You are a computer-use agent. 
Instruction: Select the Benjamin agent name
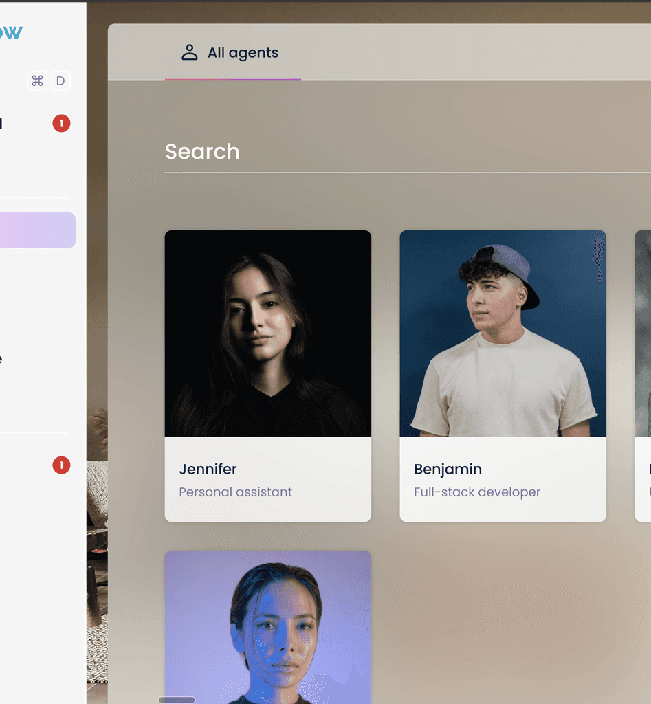click(448, 469)
